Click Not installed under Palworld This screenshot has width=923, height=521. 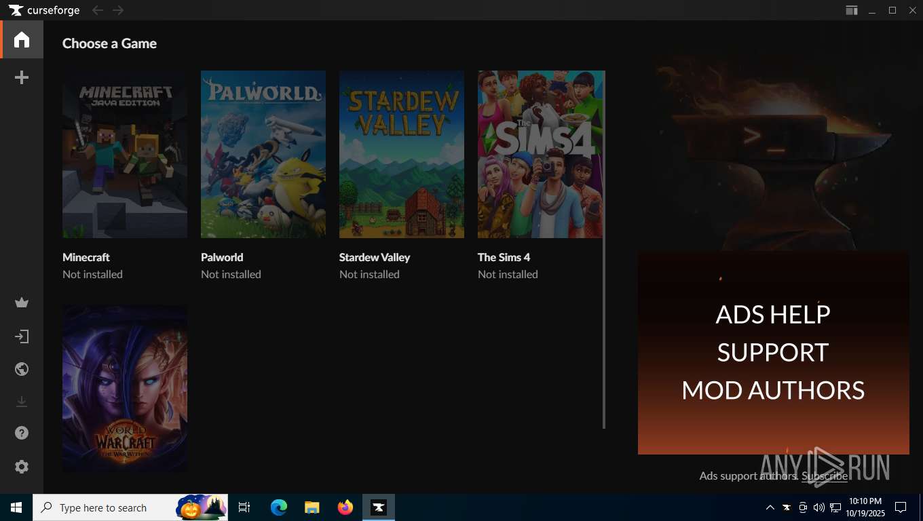231,274
